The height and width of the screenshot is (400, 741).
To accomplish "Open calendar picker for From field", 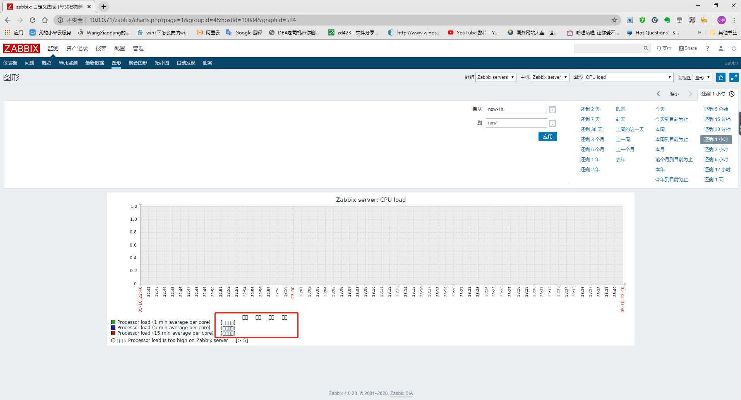I will (552, 110).
